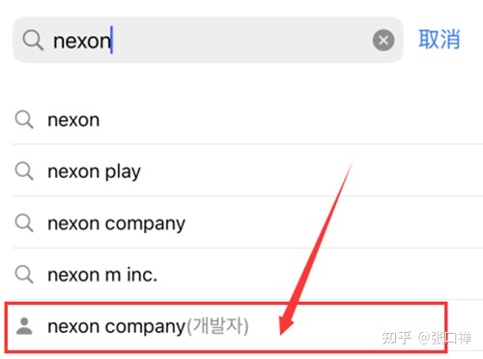Click the 知乎 watermark text
The image size is (483, 359).
point(397,338)
